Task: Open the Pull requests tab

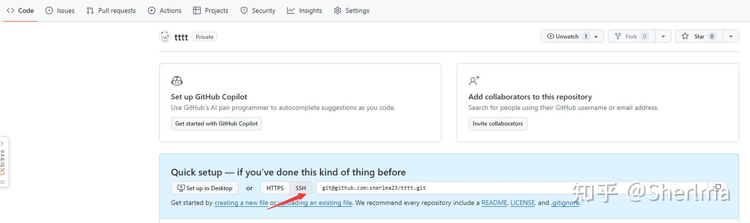Action: click(x=111, y=10)
